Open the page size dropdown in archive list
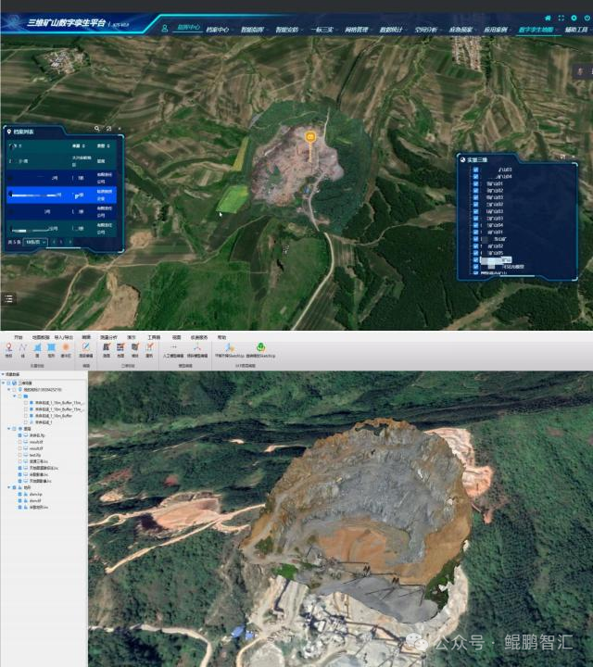Viewport: 593px width, 667px height. (35, 242)
